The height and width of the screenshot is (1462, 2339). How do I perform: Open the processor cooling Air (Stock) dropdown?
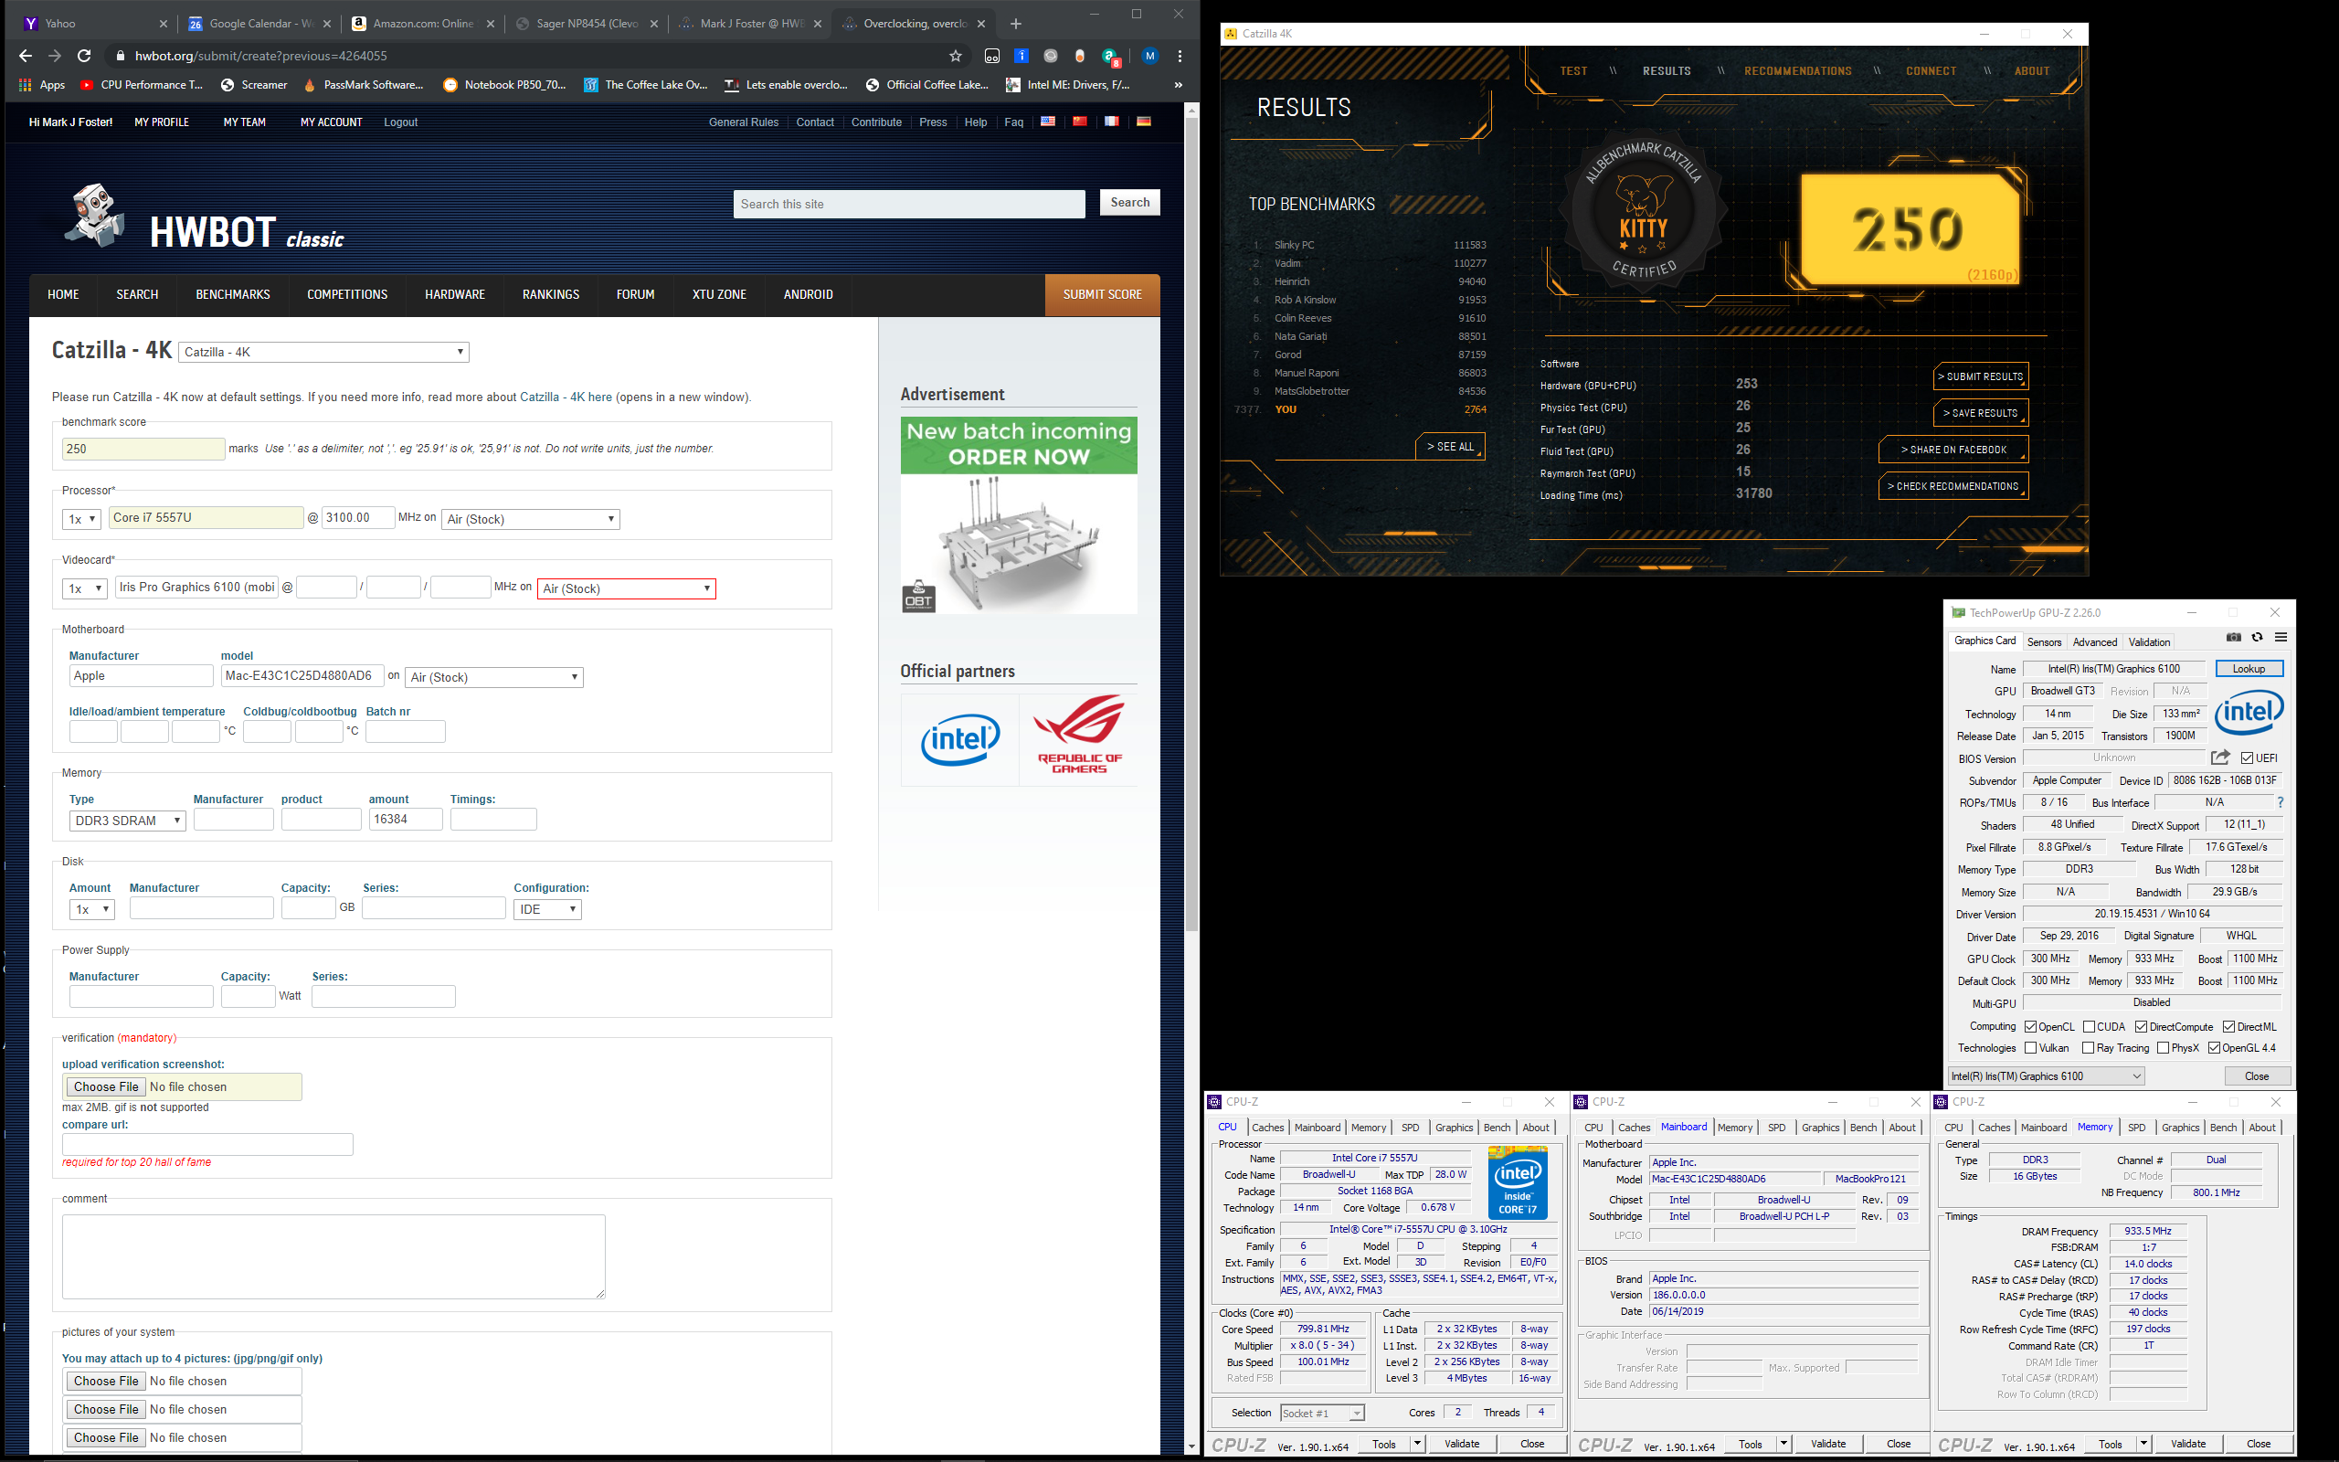coord(531,519)
